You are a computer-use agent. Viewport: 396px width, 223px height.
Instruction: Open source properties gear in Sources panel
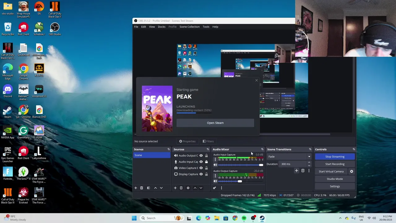coord(188,188)
